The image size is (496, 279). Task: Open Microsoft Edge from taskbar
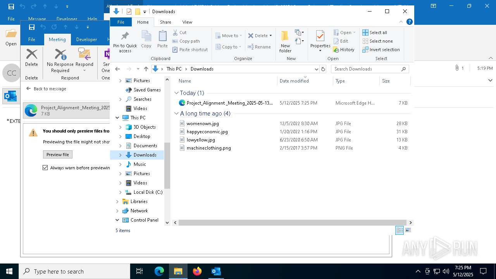coord(159,271)
